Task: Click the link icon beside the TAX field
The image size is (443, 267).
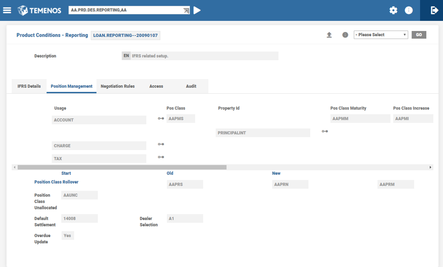Action: [x=161, y=157]
